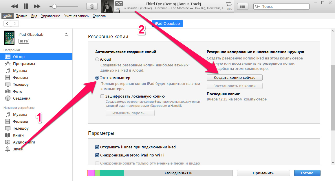Pause the currently playing song
The width and height of the screenshot is (335, 181).
click(26, 6)
